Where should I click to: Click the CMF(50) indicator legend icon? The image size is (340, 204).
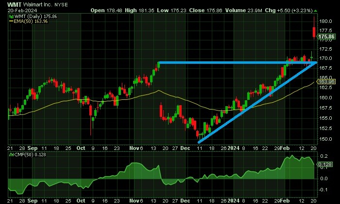pos(11,155)
